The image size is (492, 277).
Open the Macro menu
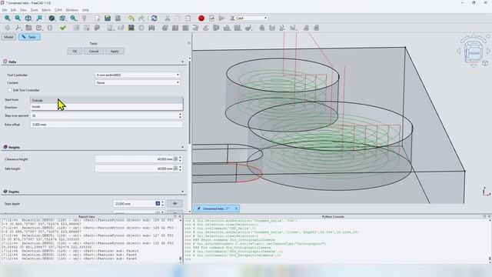pos(46,10)
